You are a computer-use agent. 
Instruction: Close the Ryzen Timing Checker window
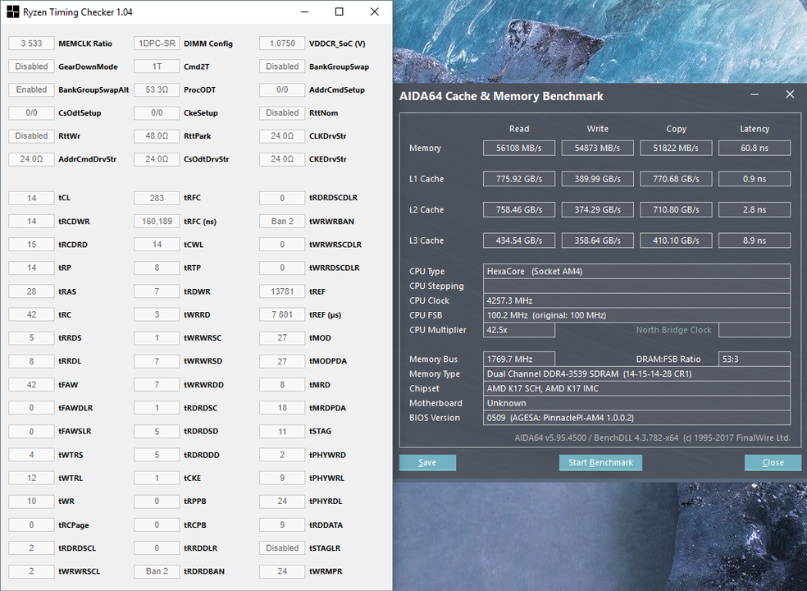(x=375, y=11)
